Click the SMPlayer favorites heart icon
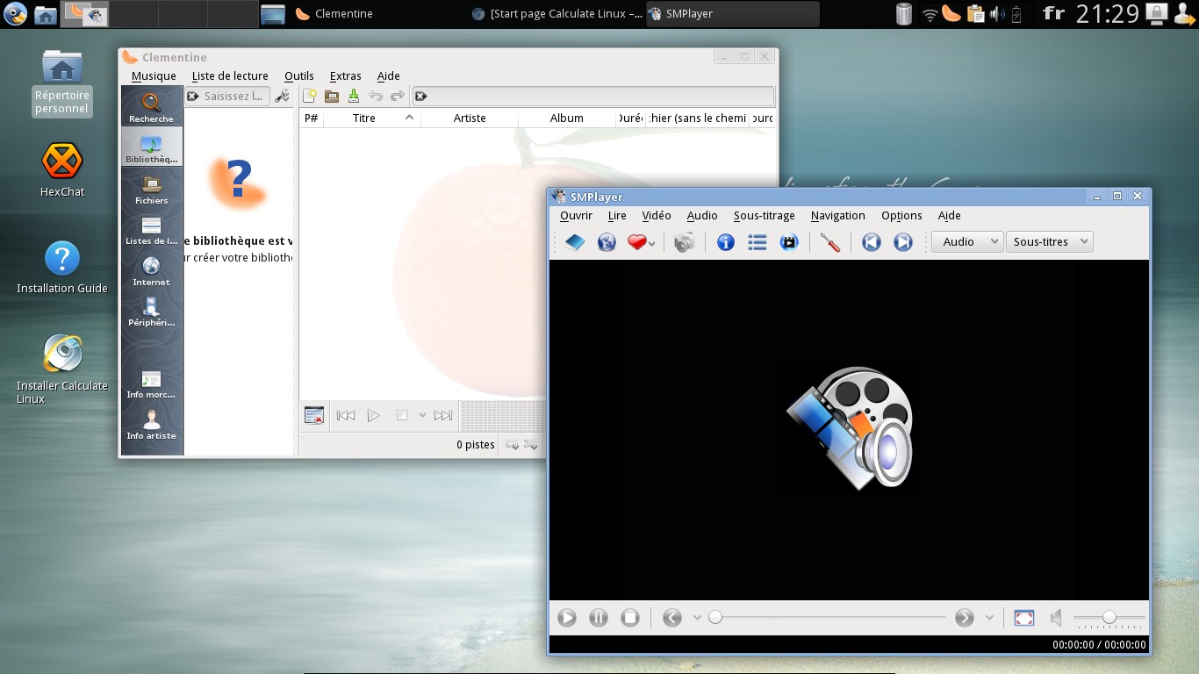1199x674 pixels. (636, 242)
